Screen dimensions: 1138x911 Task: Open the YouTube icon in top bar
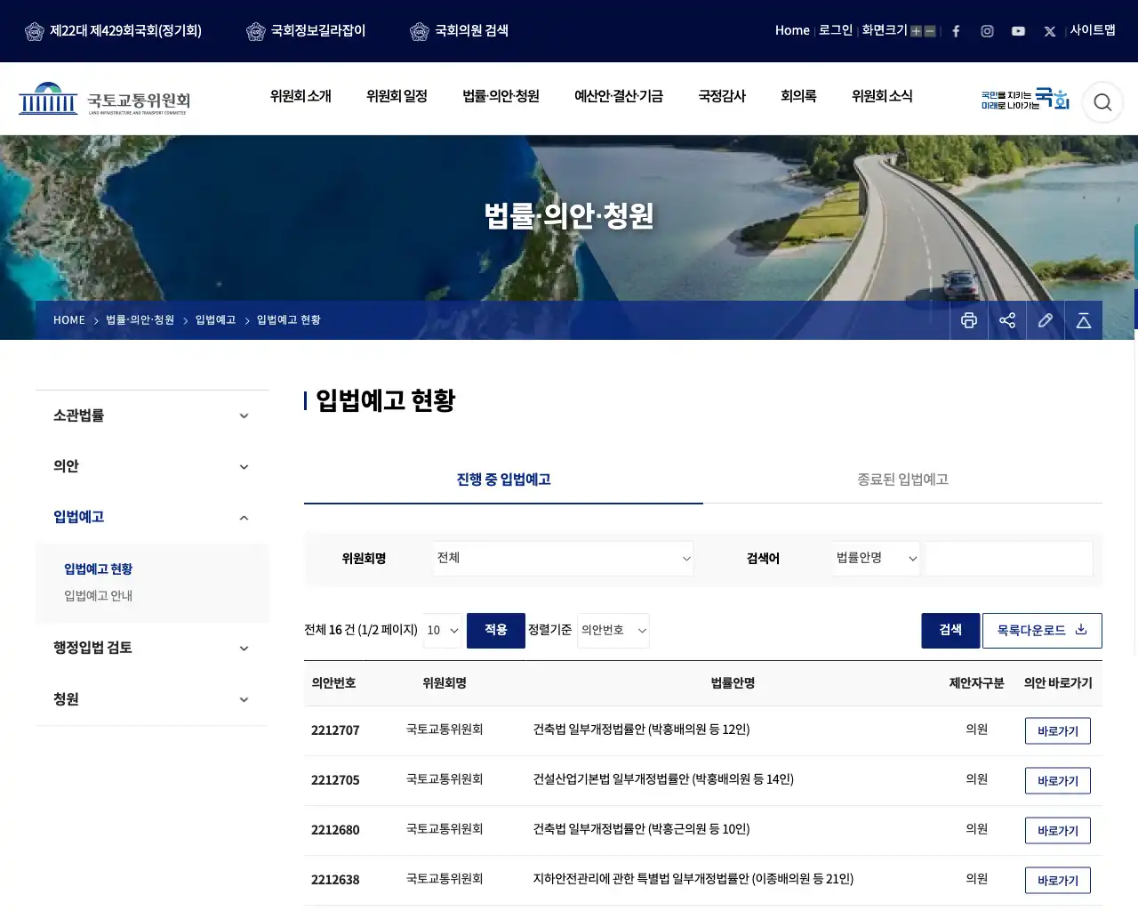pos(1018,31)
